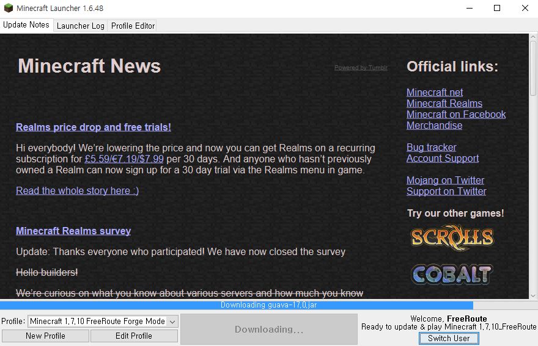Open Minecraft on Facebook link
The height and width of the screenshot is (346, 538).
tap(456, 114)
